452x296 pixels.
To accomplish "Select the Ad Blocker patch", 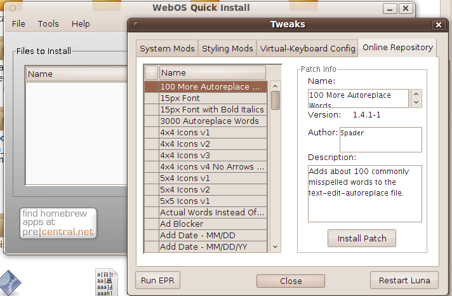I will point(213,224).
